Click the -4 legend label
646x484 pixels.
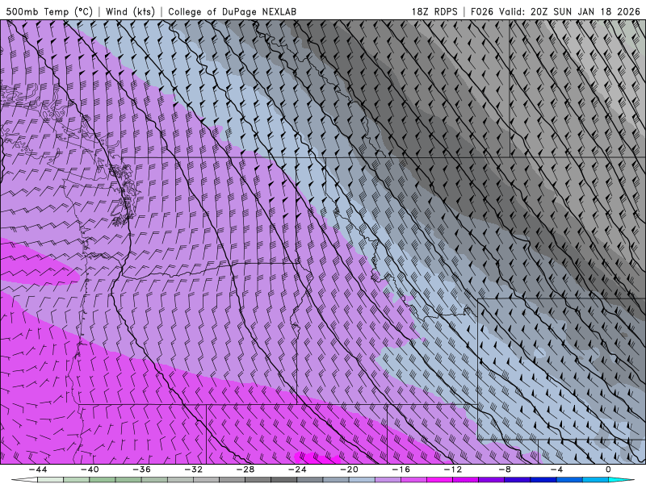coord(557,469)
